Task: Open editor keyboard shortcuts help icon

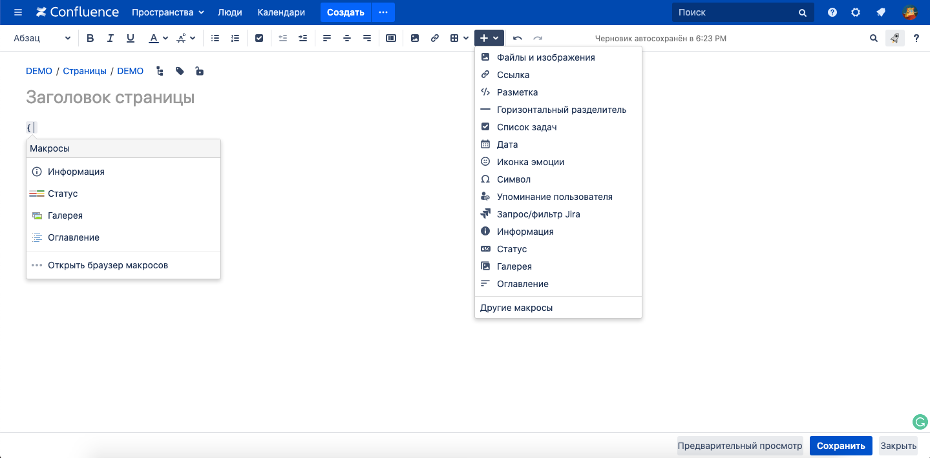Action: tap(916, 38)
